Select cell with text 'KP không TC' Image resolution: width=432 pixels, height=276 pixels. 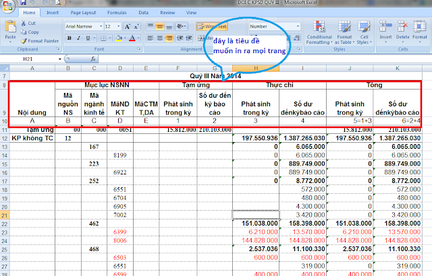tap(32, 138)
